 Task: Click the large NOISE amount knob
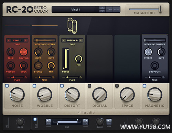click(x=17, y=95)
